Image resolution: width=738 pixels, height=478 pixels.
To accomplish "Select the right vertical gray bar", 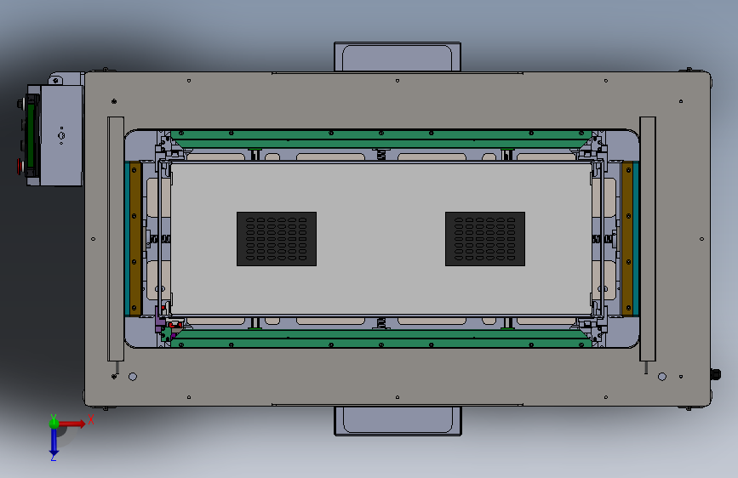I will (648, 239).
